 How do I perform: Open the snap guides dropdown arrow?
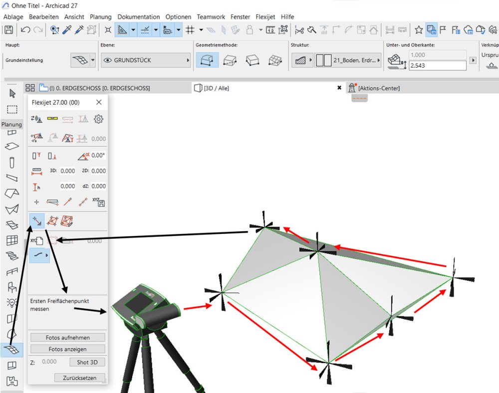coord(156,30)
